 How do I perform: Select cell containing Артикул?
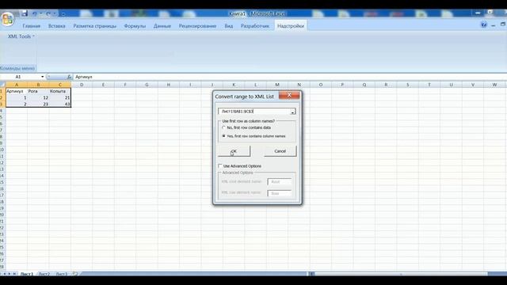(17, 91)
